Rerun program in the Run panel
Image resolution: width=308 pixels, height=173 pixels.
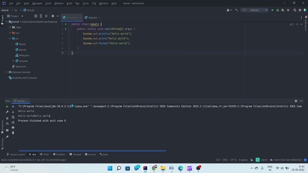click(x=7, y=107)
